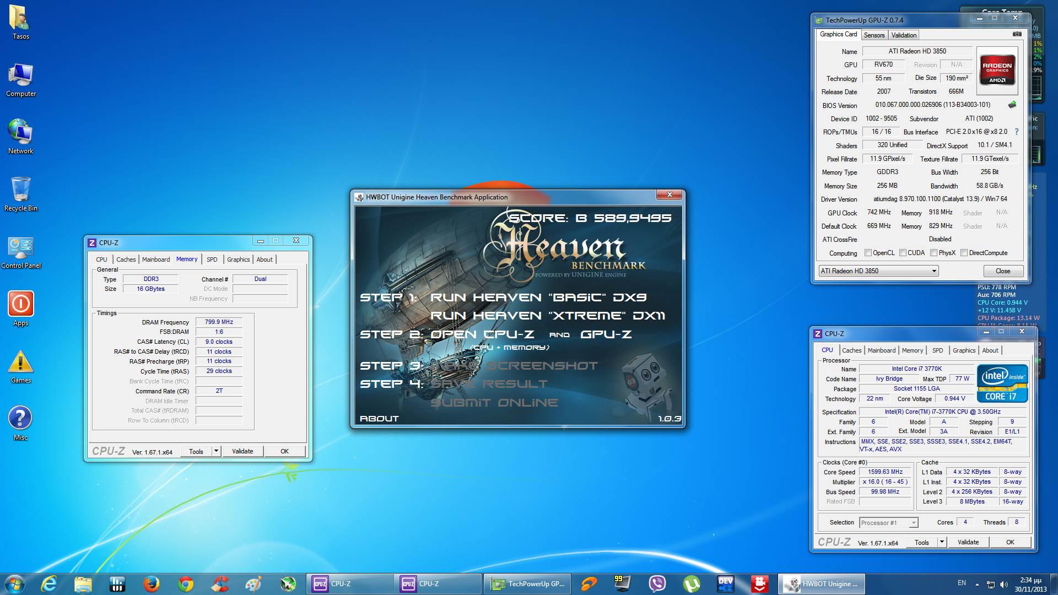Switch to TechPowerUp GPU-Z taskbar button

528,583
